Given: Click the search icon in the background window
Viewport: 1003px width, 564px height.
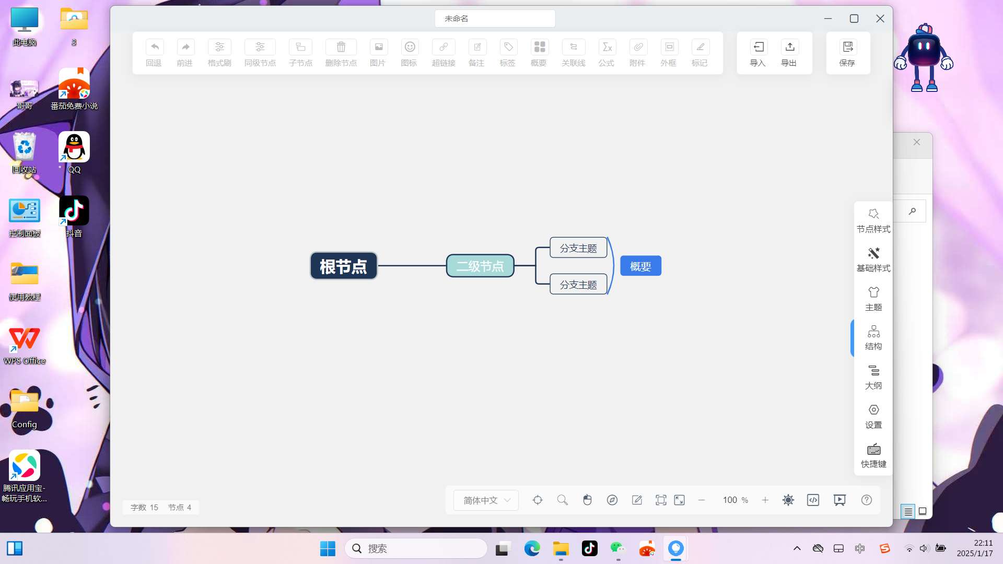Looking at the screenshot, I should click(913, 211).
